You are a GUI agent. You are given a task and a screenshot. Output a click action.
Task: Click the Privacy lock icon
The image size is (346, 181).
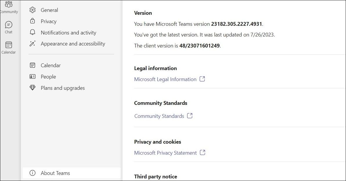click(33, 21)
